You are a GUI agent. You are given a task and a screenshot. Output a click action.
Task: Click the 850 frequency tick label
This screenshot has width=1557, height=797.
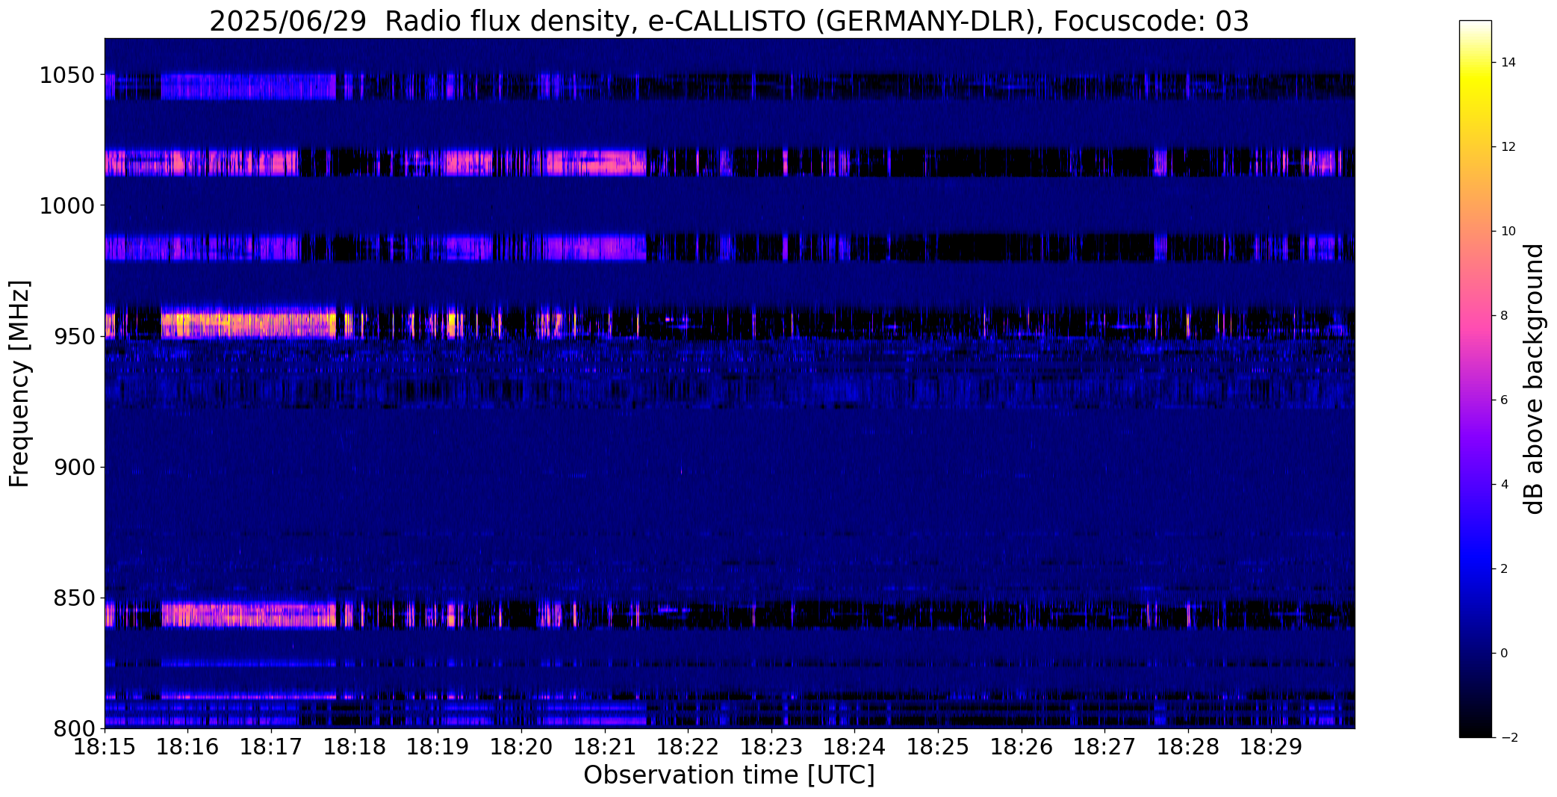(x=75, y=598)
